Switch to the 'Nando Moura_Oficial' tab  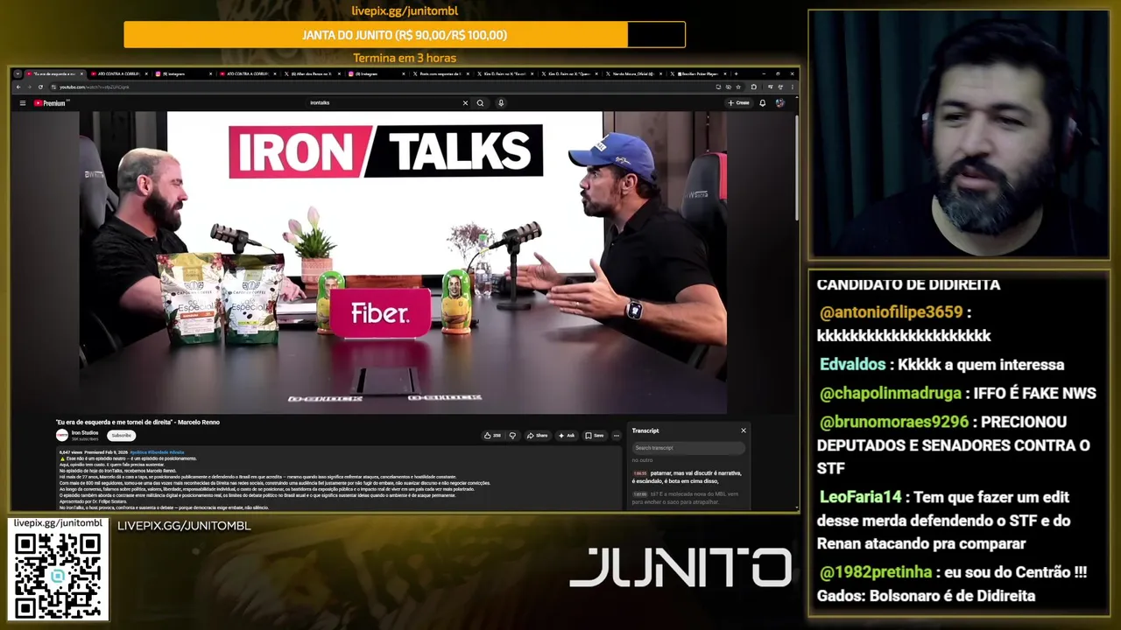click(x=633, y=74)
